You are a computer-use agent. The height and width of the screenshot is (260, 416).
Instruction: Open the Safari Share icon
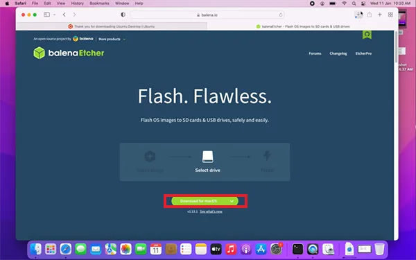(x=370, y=15)
